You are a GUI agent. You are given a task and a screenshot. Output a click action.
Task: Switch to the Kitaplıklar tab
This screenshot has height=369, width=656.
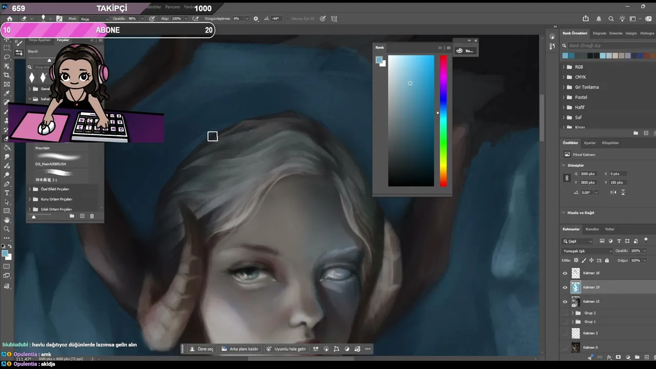point(610,143)
